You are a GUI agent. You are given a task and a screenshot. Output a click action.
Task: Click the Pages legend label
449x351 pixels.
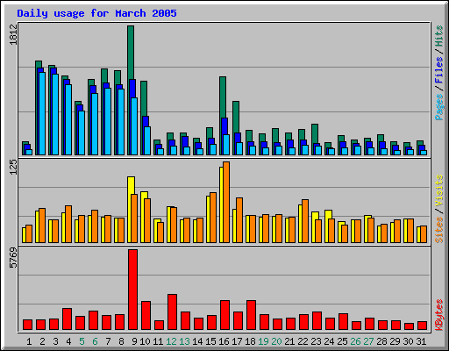[438, 107]
